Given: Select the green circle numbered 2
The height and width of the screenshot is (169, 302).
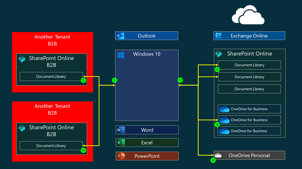Looking at the screenshot, I should 217,70.
